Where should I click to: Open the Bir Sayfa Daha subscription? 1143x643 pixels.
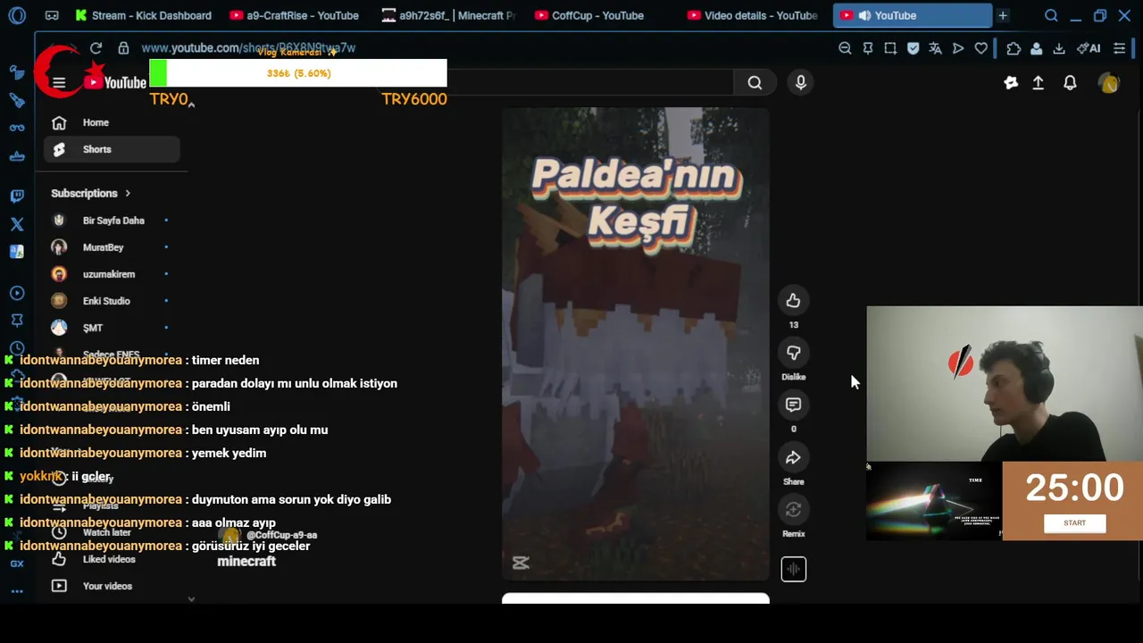click(x=112, y=221)
